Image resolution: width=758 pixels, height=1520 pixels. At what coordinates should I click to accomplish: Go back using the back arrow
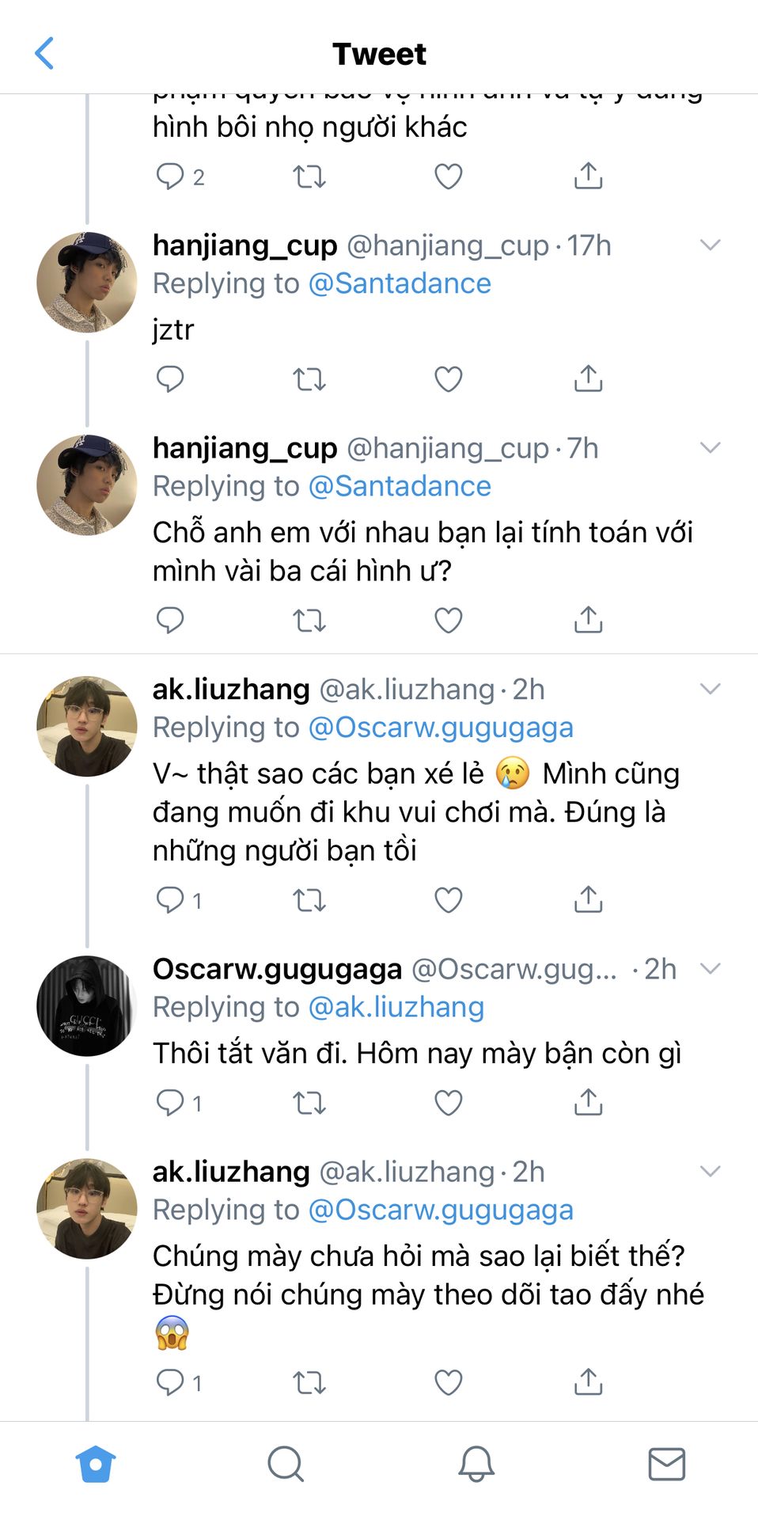click(45, 54)
